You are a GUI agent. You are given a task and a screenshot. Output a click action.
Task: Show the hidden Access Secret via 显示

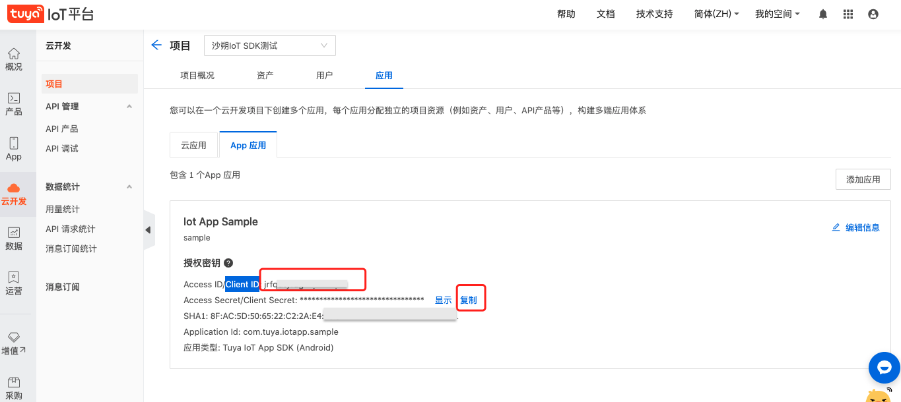443,300
